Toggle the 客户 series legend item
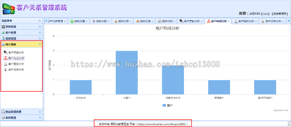This screenshot has height=127, width=291. (x=167, y=105)
